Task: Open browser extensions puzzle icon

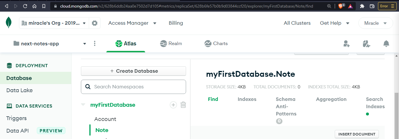Action: [x=362, y=6]
